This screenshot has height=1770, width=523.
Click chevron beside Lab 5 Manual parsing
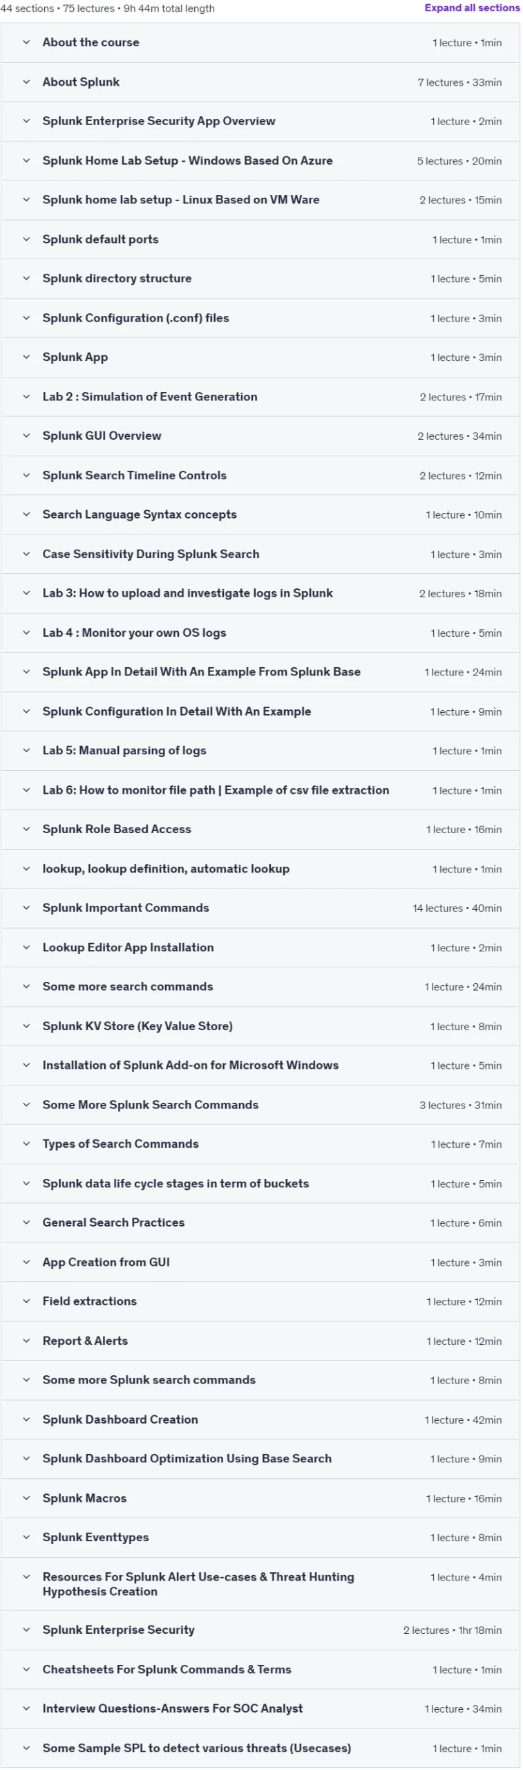(x=26, y=750)
